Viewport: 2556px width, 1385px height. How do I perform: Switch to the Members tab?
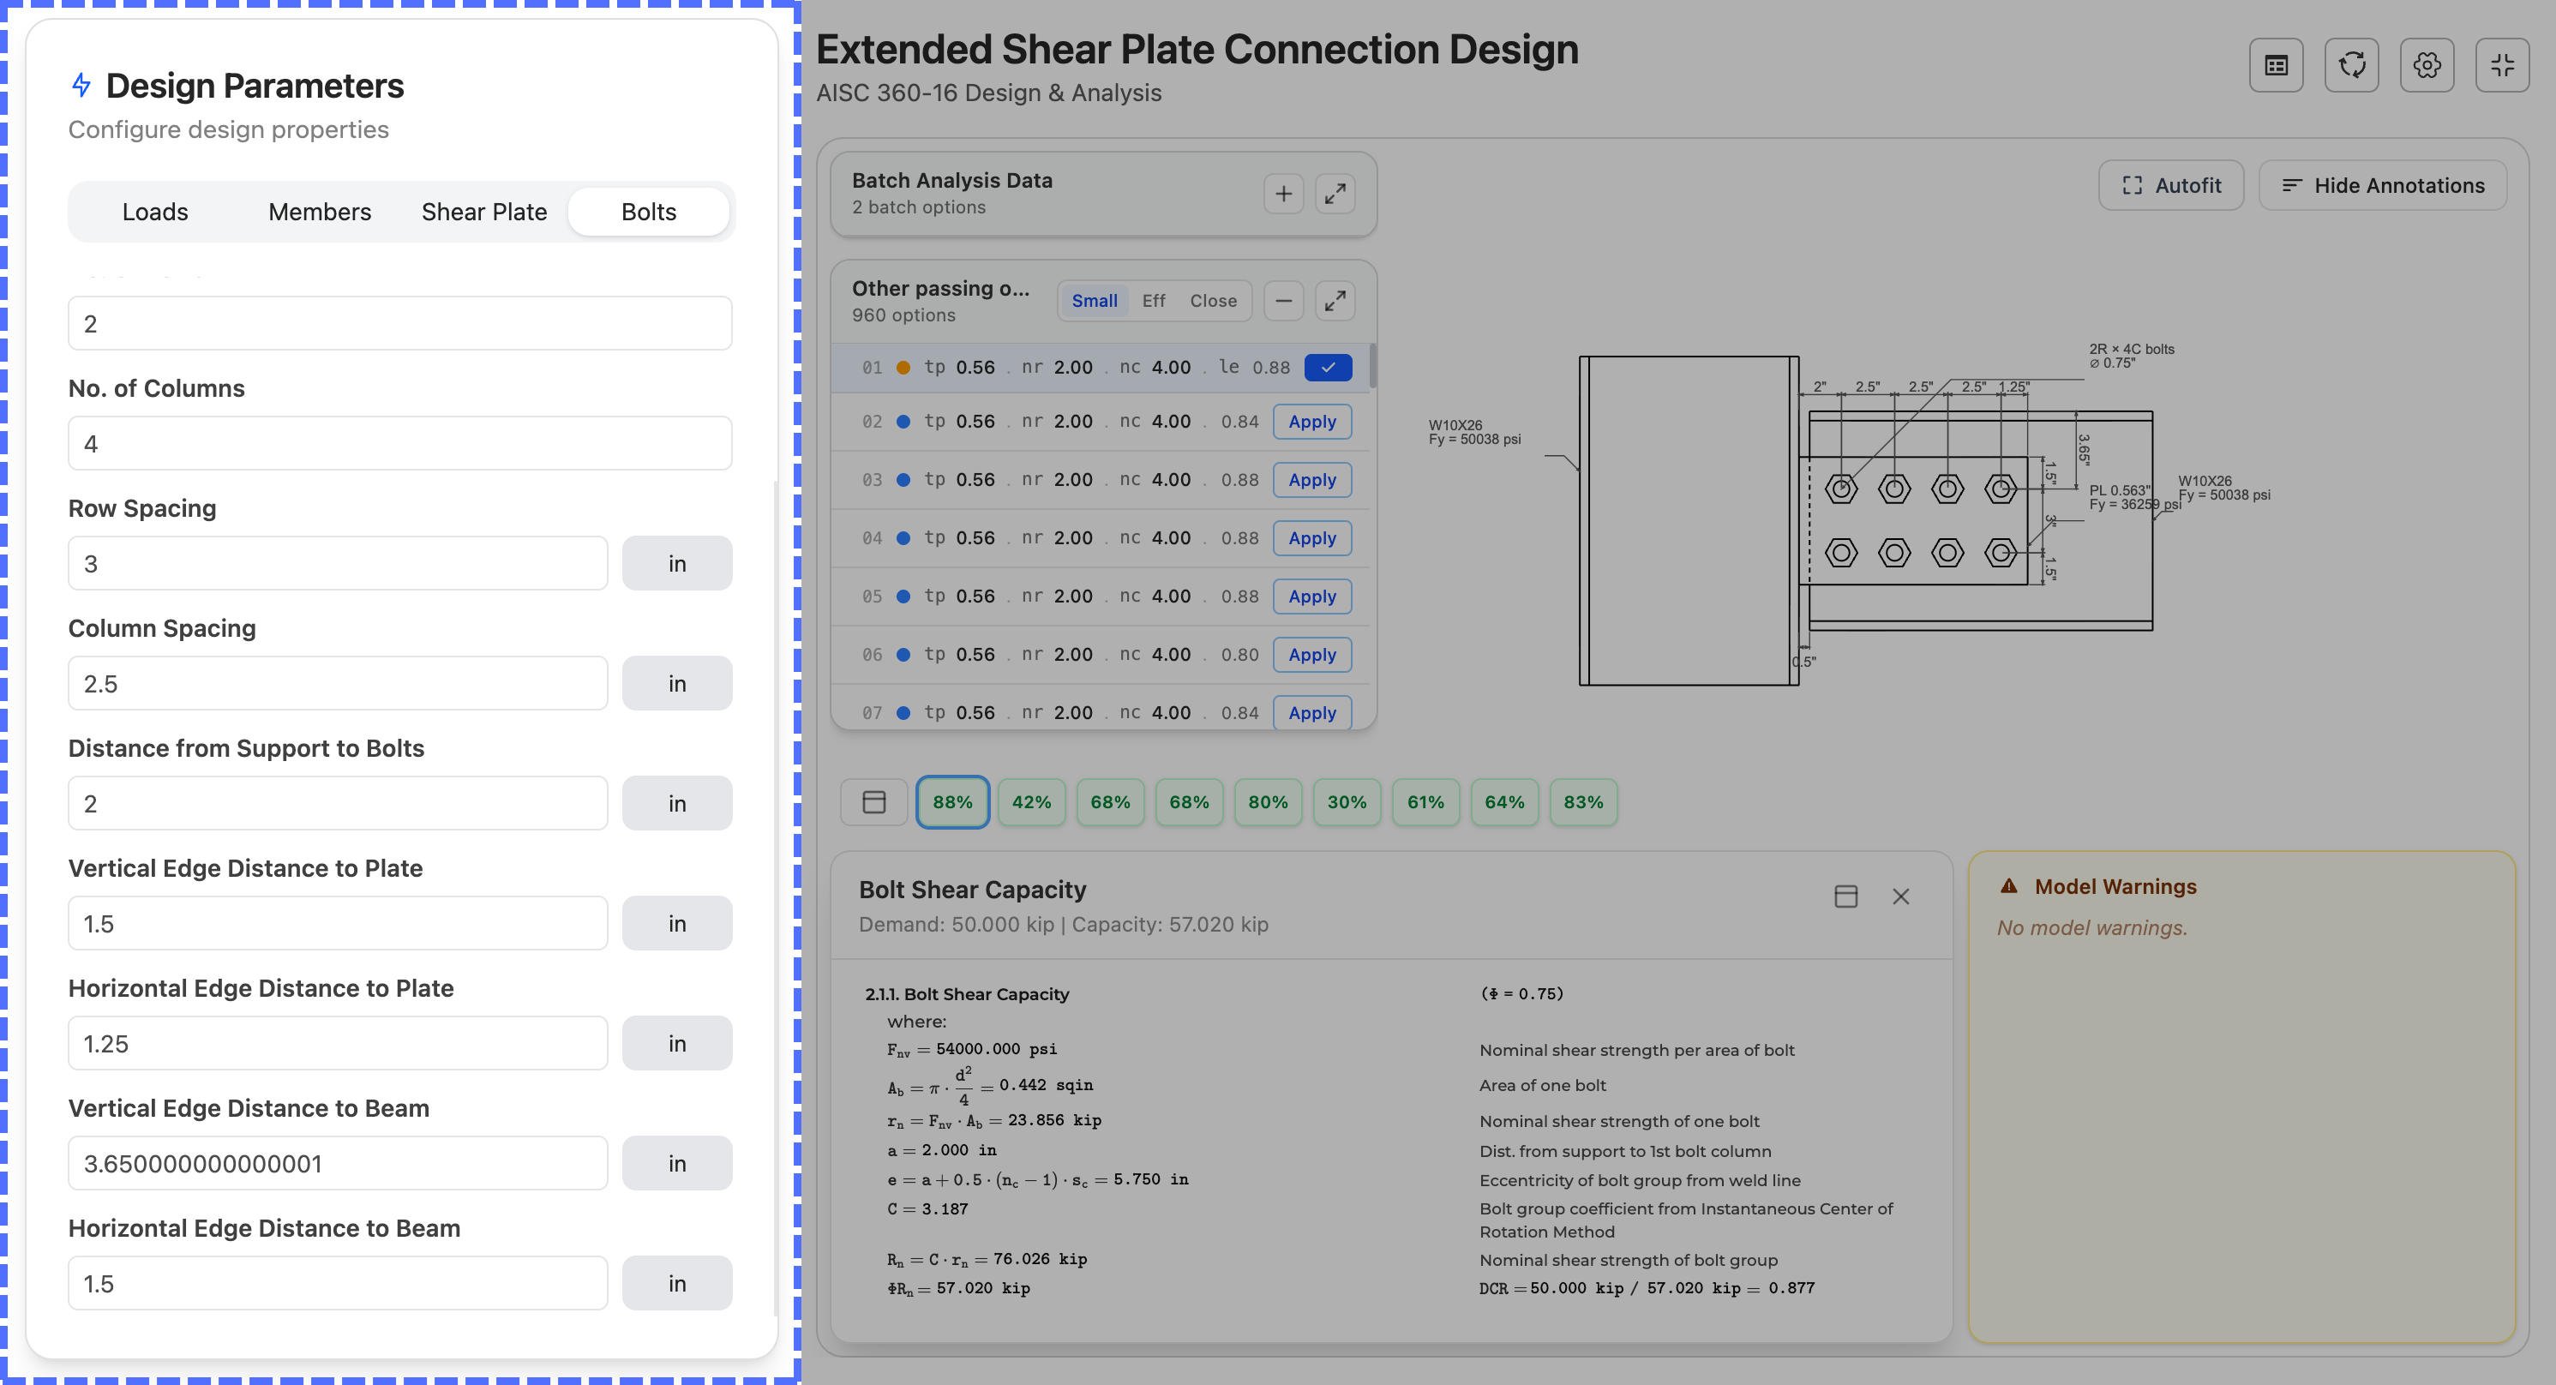320,213
